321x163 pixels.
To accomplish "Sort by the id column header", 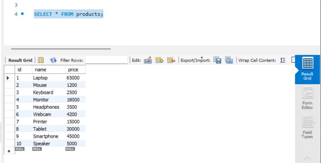I will pyautogui.click(x=23, y=70).
